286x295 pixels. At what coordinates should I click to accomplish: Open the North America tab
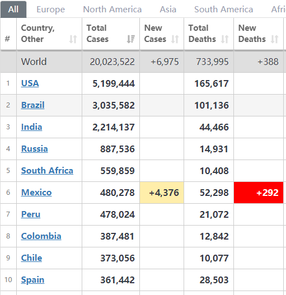click(112, 9)
